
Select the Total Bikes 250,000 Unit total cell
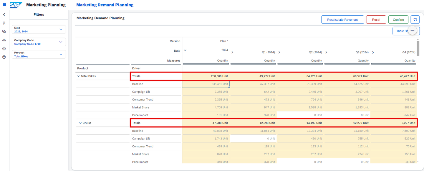[x=206, y=76]
